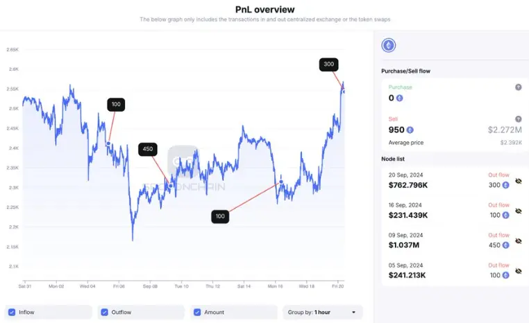Hide the 20 Sep, 2024 node
Image resolution: width=529 pixels, height=323 pixels.
tap(518, 182)
